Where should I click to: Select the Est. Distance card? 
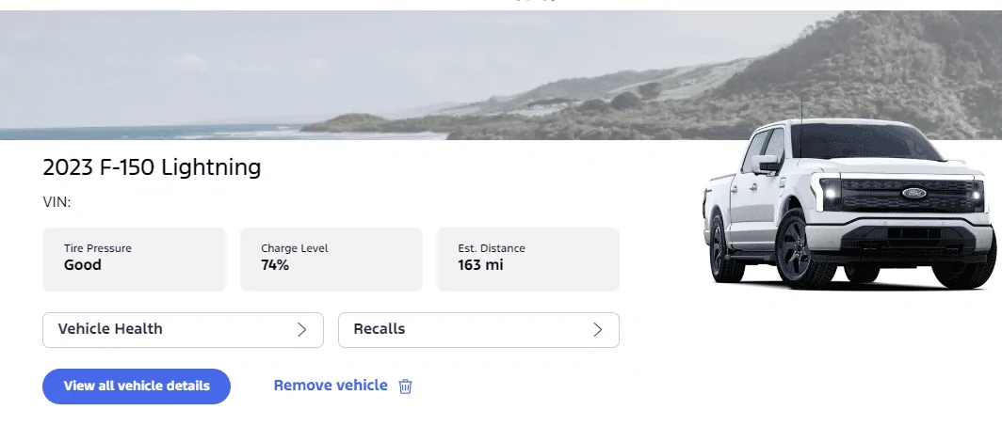[528, 258]
